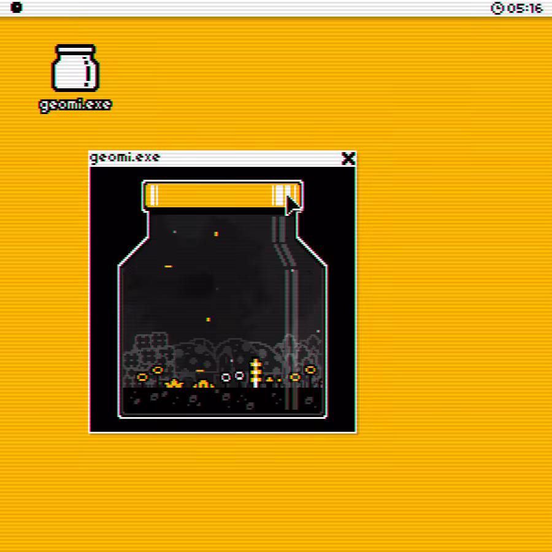Close the geomi.exe window with the X
This screenshot has height=552, width=552.
348,159
